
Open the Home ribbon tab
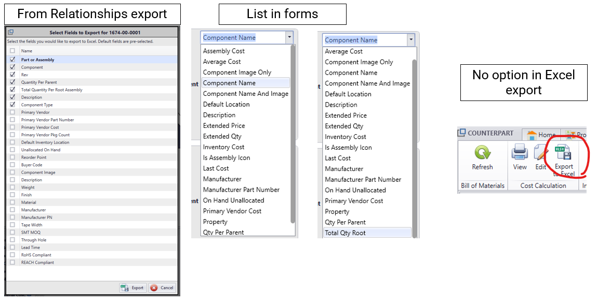pyautogui.click(x=540, y=135)
